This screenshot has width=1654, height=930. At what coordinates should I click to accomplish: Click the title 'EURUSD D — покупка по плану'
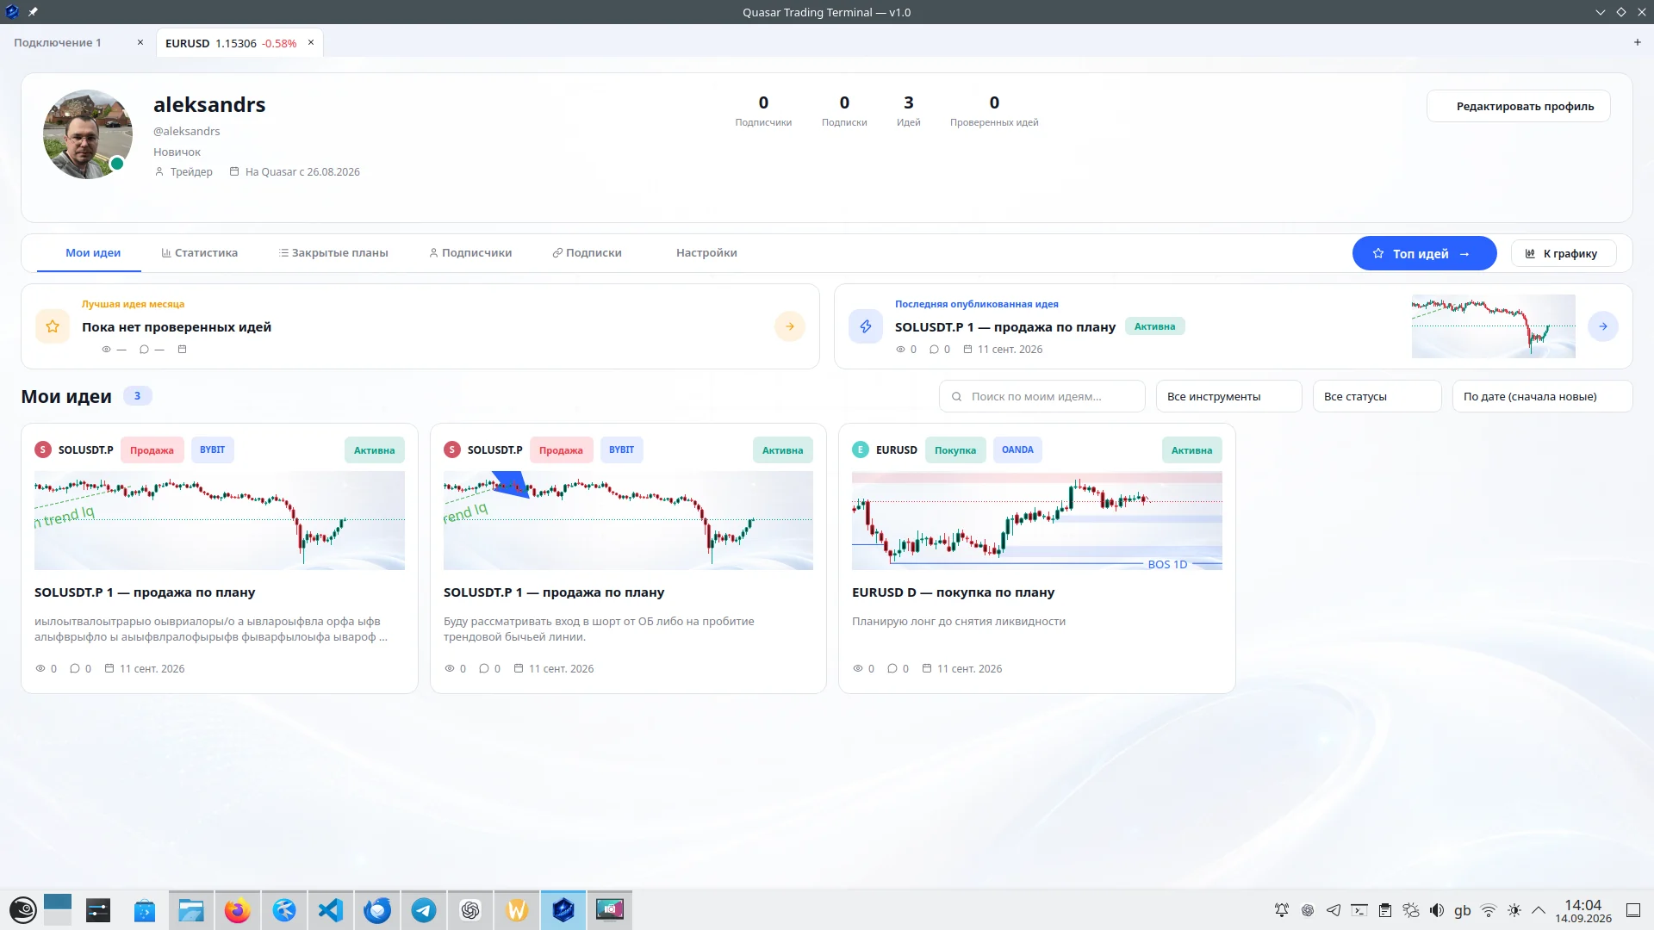tap(953, 592)
